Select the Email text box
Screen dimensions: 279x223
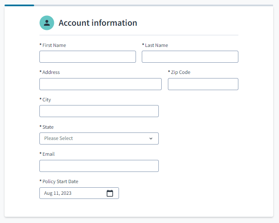[x=99, y=166]
